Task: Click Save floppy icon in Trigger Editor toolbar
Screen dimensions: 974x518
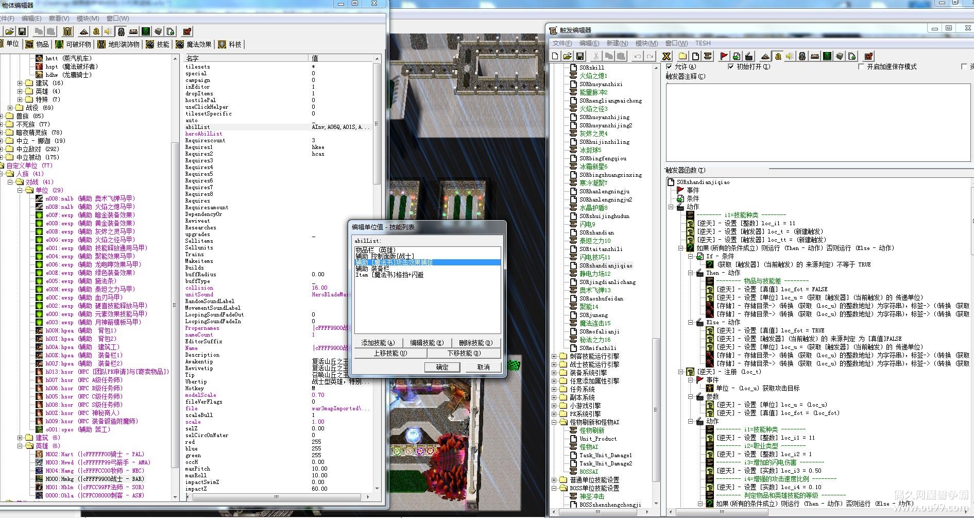Action: (580, 56)
